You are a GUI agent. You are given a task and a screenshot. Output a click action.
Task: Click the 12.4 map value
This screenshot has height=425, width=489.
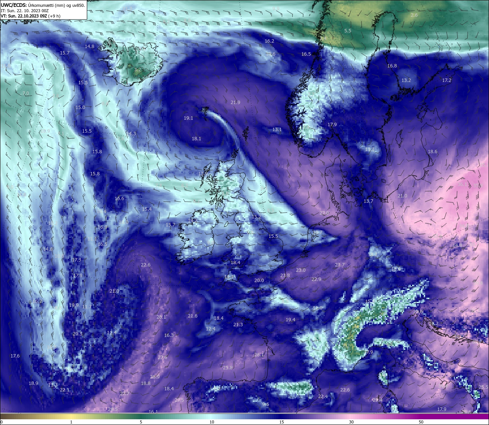[x=210, y=329]
